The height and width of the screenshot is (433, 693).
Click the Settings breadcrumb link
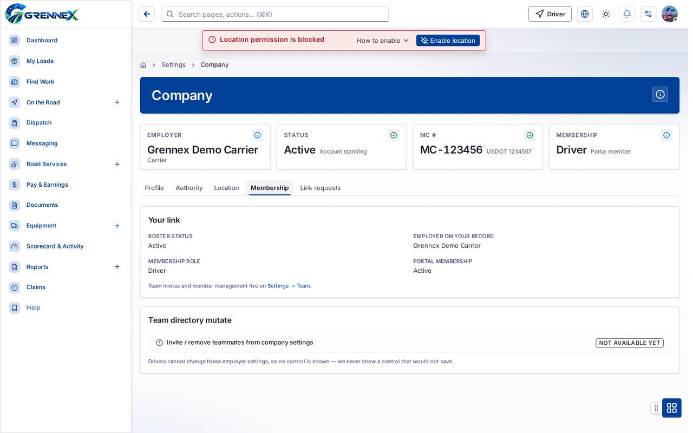coord(173,65)
